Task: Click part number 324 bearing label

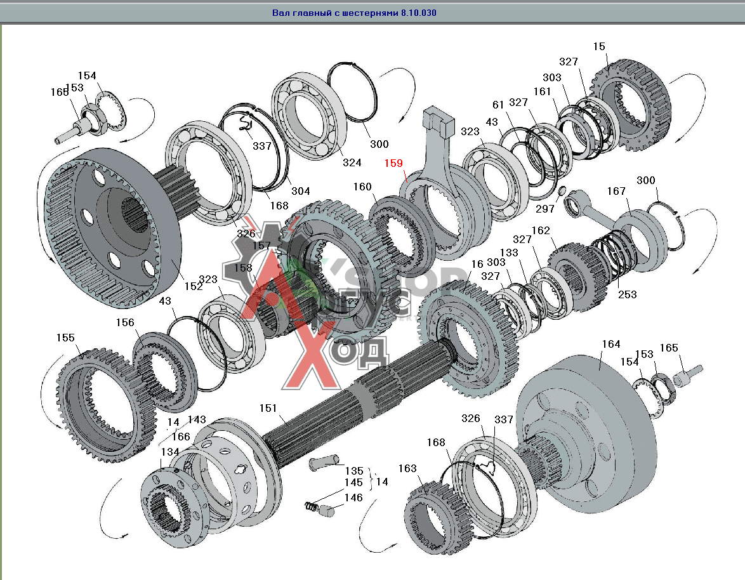Action: (x=352, y=162)
